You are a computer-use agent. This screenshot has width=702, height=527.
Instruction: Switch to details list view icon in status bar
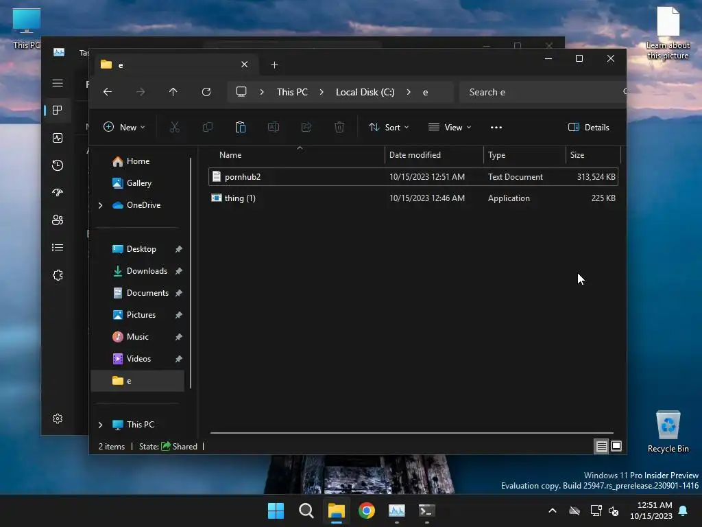pos(601,446)
